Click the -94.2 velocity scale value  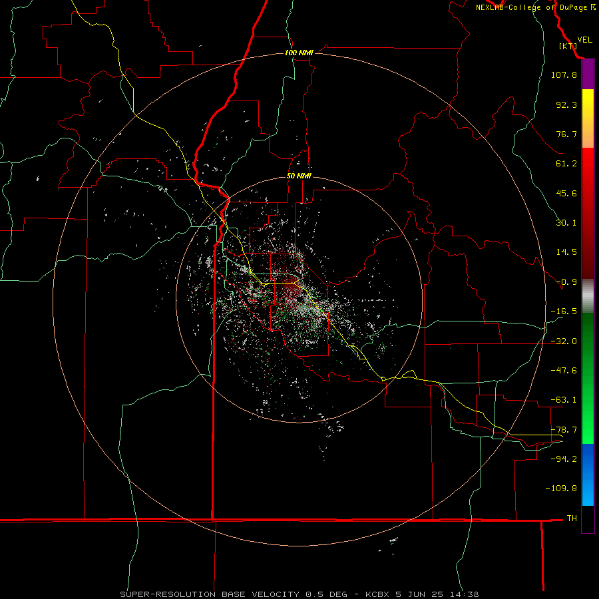click(x=564, y=459)
